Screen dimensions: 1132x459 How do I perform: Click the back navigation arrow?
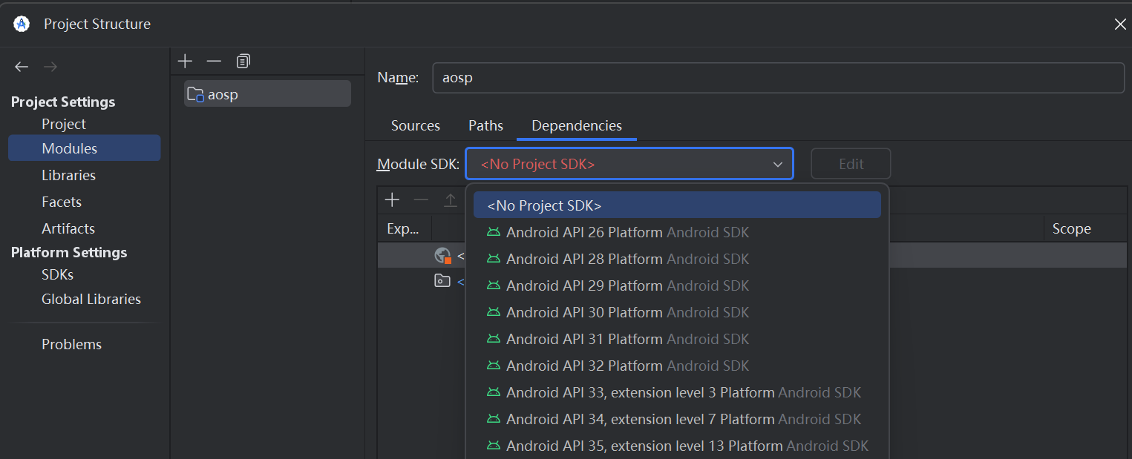point(22,67)
